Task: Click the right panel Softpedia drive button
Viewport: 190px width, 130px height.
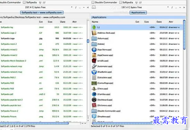Action: point(126,2)
